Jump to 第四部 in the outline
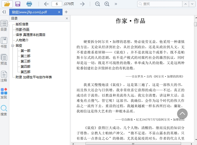The image size is (197, 145). point(26,66)
